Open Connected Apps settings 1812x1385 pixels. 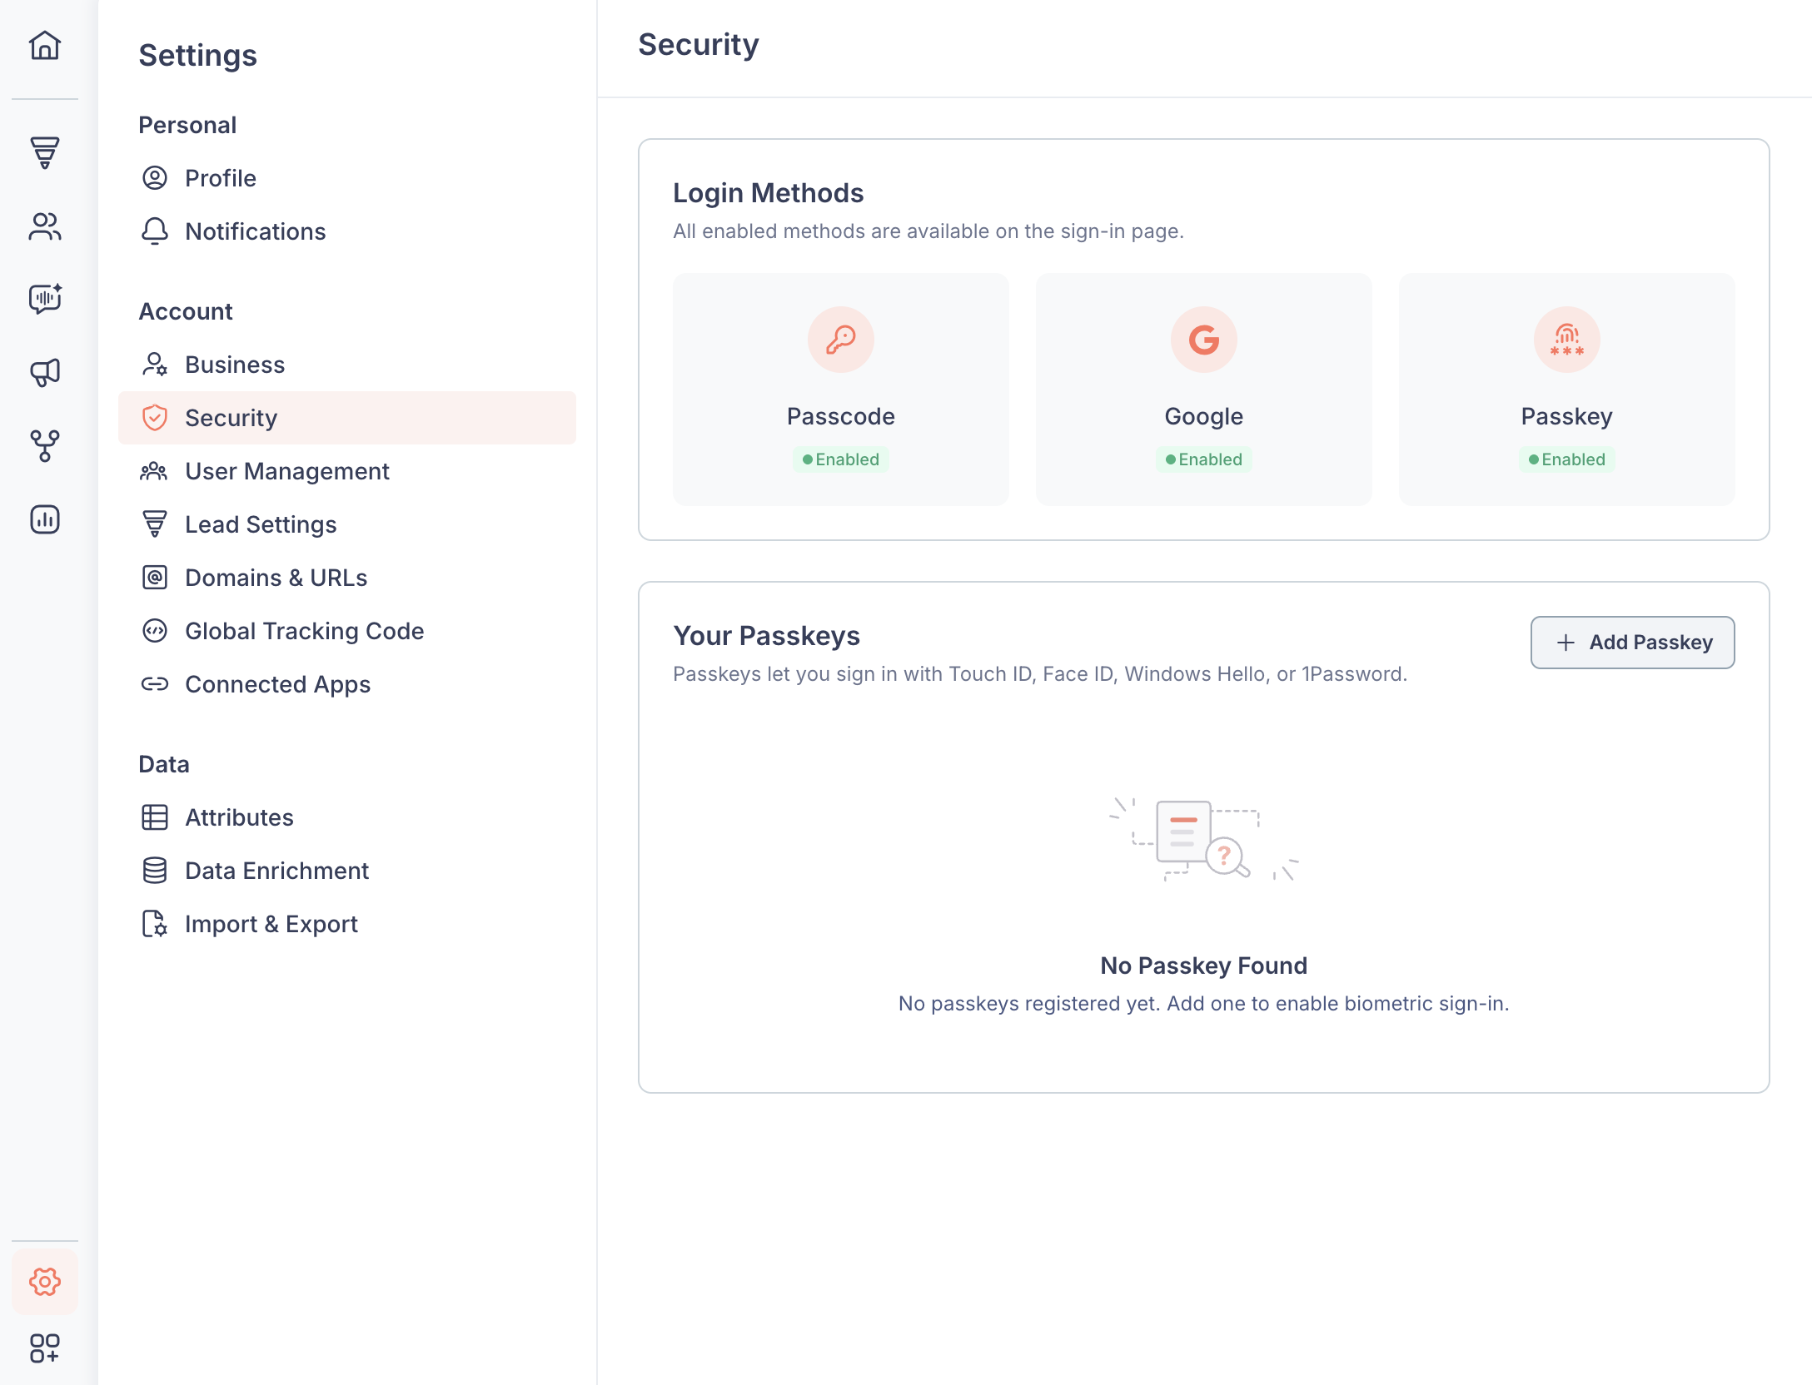[x=277, y=684]
